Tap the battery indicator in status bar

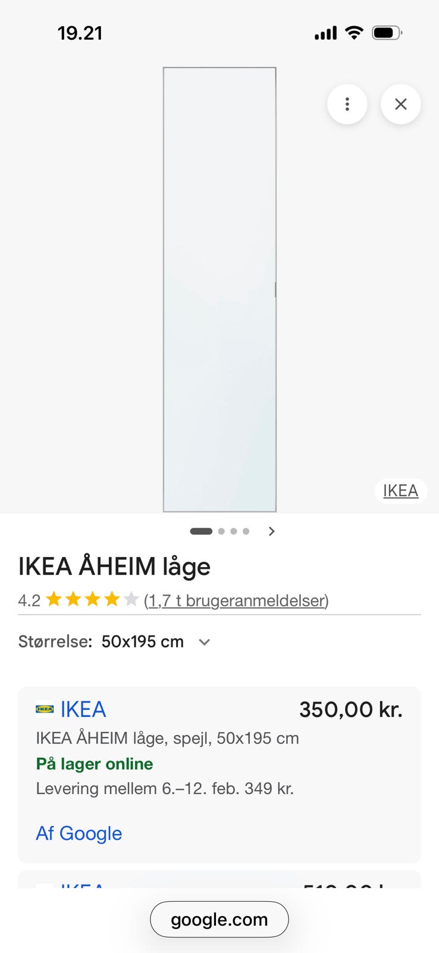[x=387, y=33]
